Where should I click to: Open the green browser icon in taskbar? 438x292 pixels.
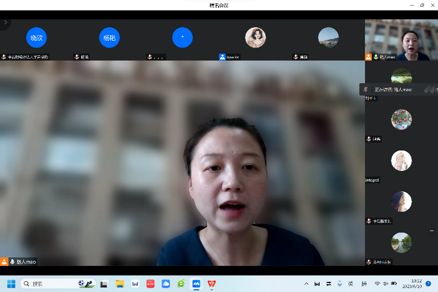point(181,284)
